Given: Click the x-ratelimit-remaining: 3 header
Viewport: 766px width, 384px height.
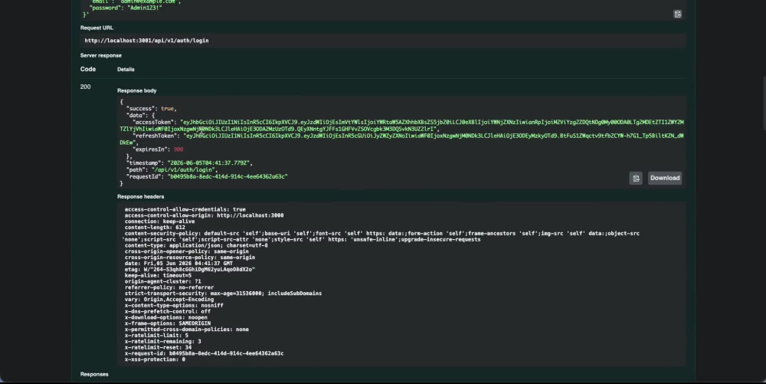Looking at the screenshot, I should (162, 342).
